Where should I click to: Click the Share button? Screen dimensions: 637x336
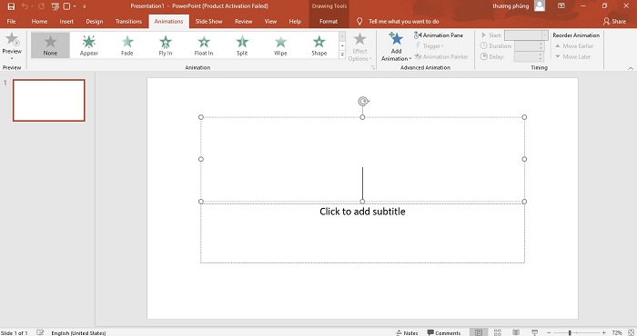coord(614,22)
